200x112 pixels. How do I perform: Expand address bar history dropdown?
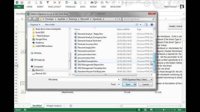[116, 19]
